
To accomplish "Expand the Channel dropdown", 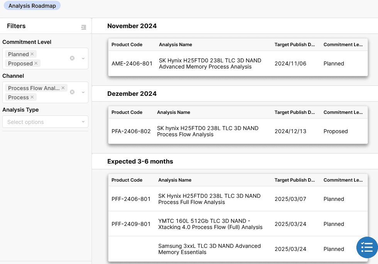I will (x=83, y=92).
